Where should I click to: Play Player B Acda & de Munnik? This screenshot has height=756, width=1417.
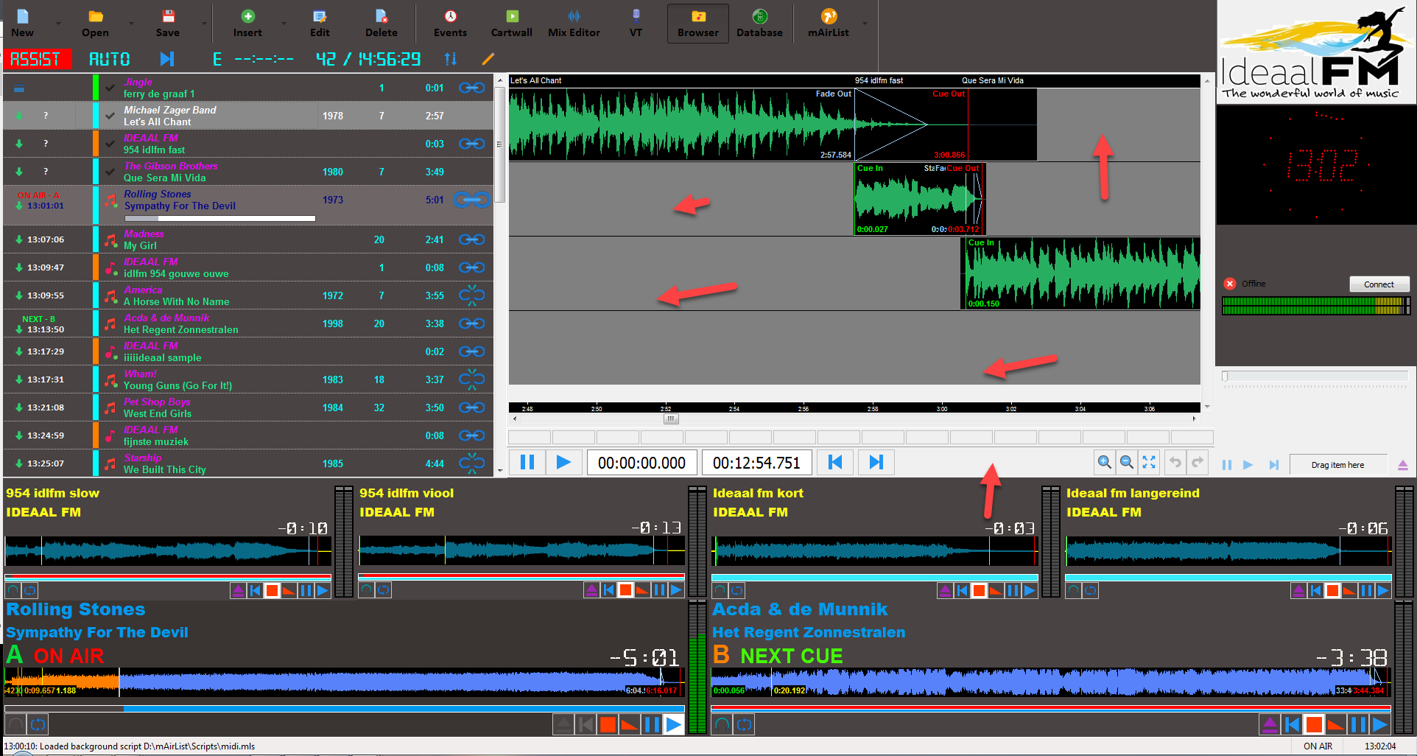[x=1380, y=724]
